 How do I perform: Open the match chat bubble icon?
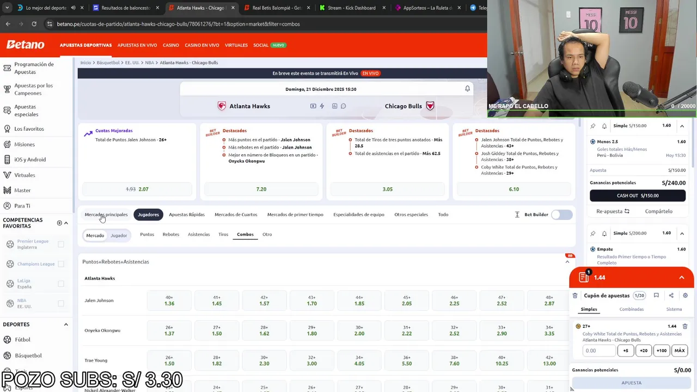coord(344,106)
